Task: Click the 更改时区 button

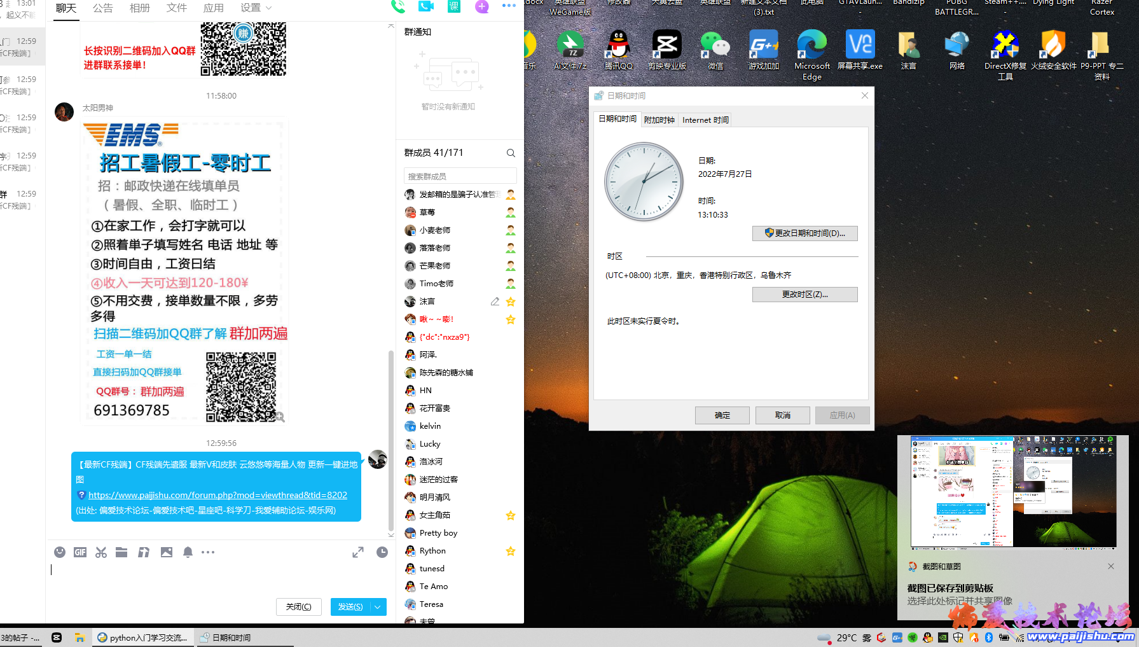Action: point(804,295)
